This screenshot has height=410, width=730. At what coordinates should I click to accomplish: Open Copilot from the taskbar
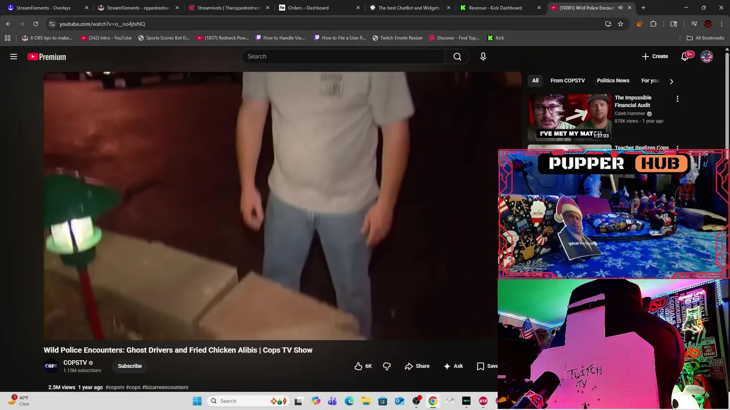(x=315, y=401)
